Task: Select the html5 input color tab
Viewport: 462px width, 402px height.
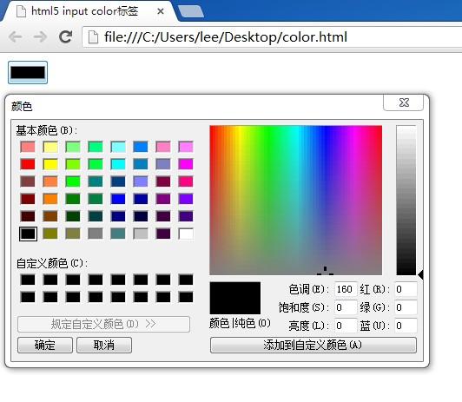Action: point(89,11)
